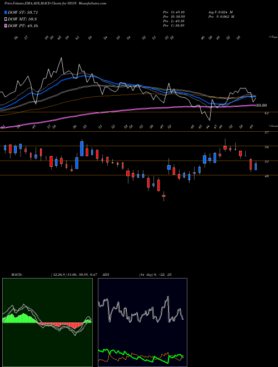Select the 'DOW PT: 48.16' legend label
278x367 pixels.
click(x=23, y=26)
